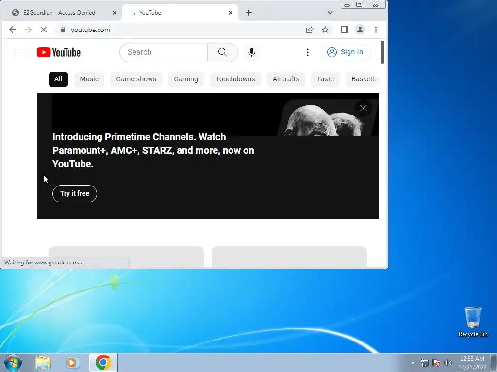Dismiss the Primetime Channels banner
Image resolution: width=497 pixels, height=372 pixels.
pos(363,108)
